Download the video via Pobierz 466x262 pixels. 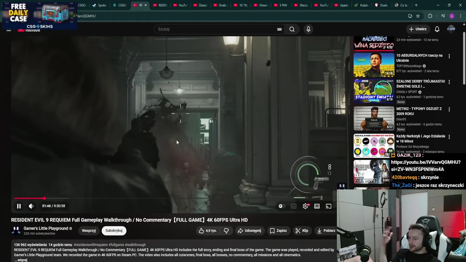click(326, 231)
